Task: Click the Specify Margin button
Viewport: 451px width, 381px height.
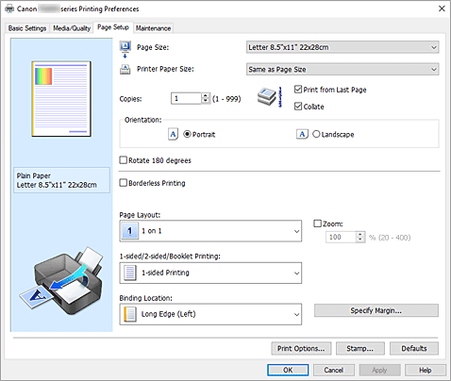Action: (376, 310)
